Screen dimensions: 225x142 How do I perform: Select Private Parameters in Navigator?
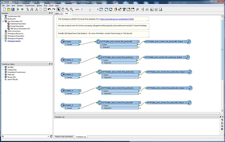point(17,26)
